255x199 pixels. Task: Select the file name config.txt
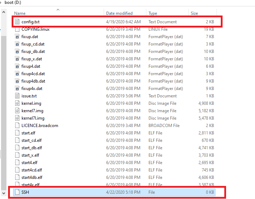(x=30, y=22)
